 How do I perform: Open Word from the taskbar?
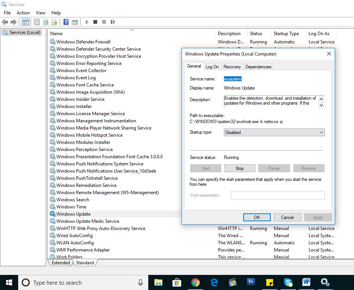306,282
